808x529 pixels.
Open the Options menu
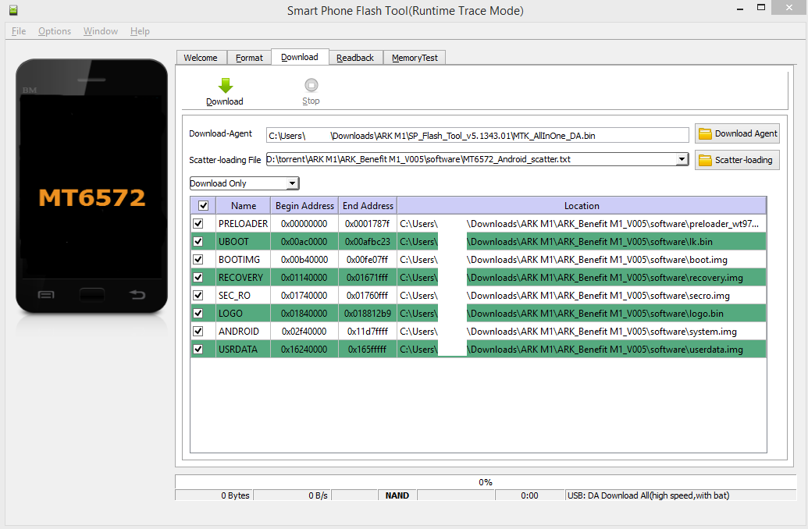(x=55, y=31)
